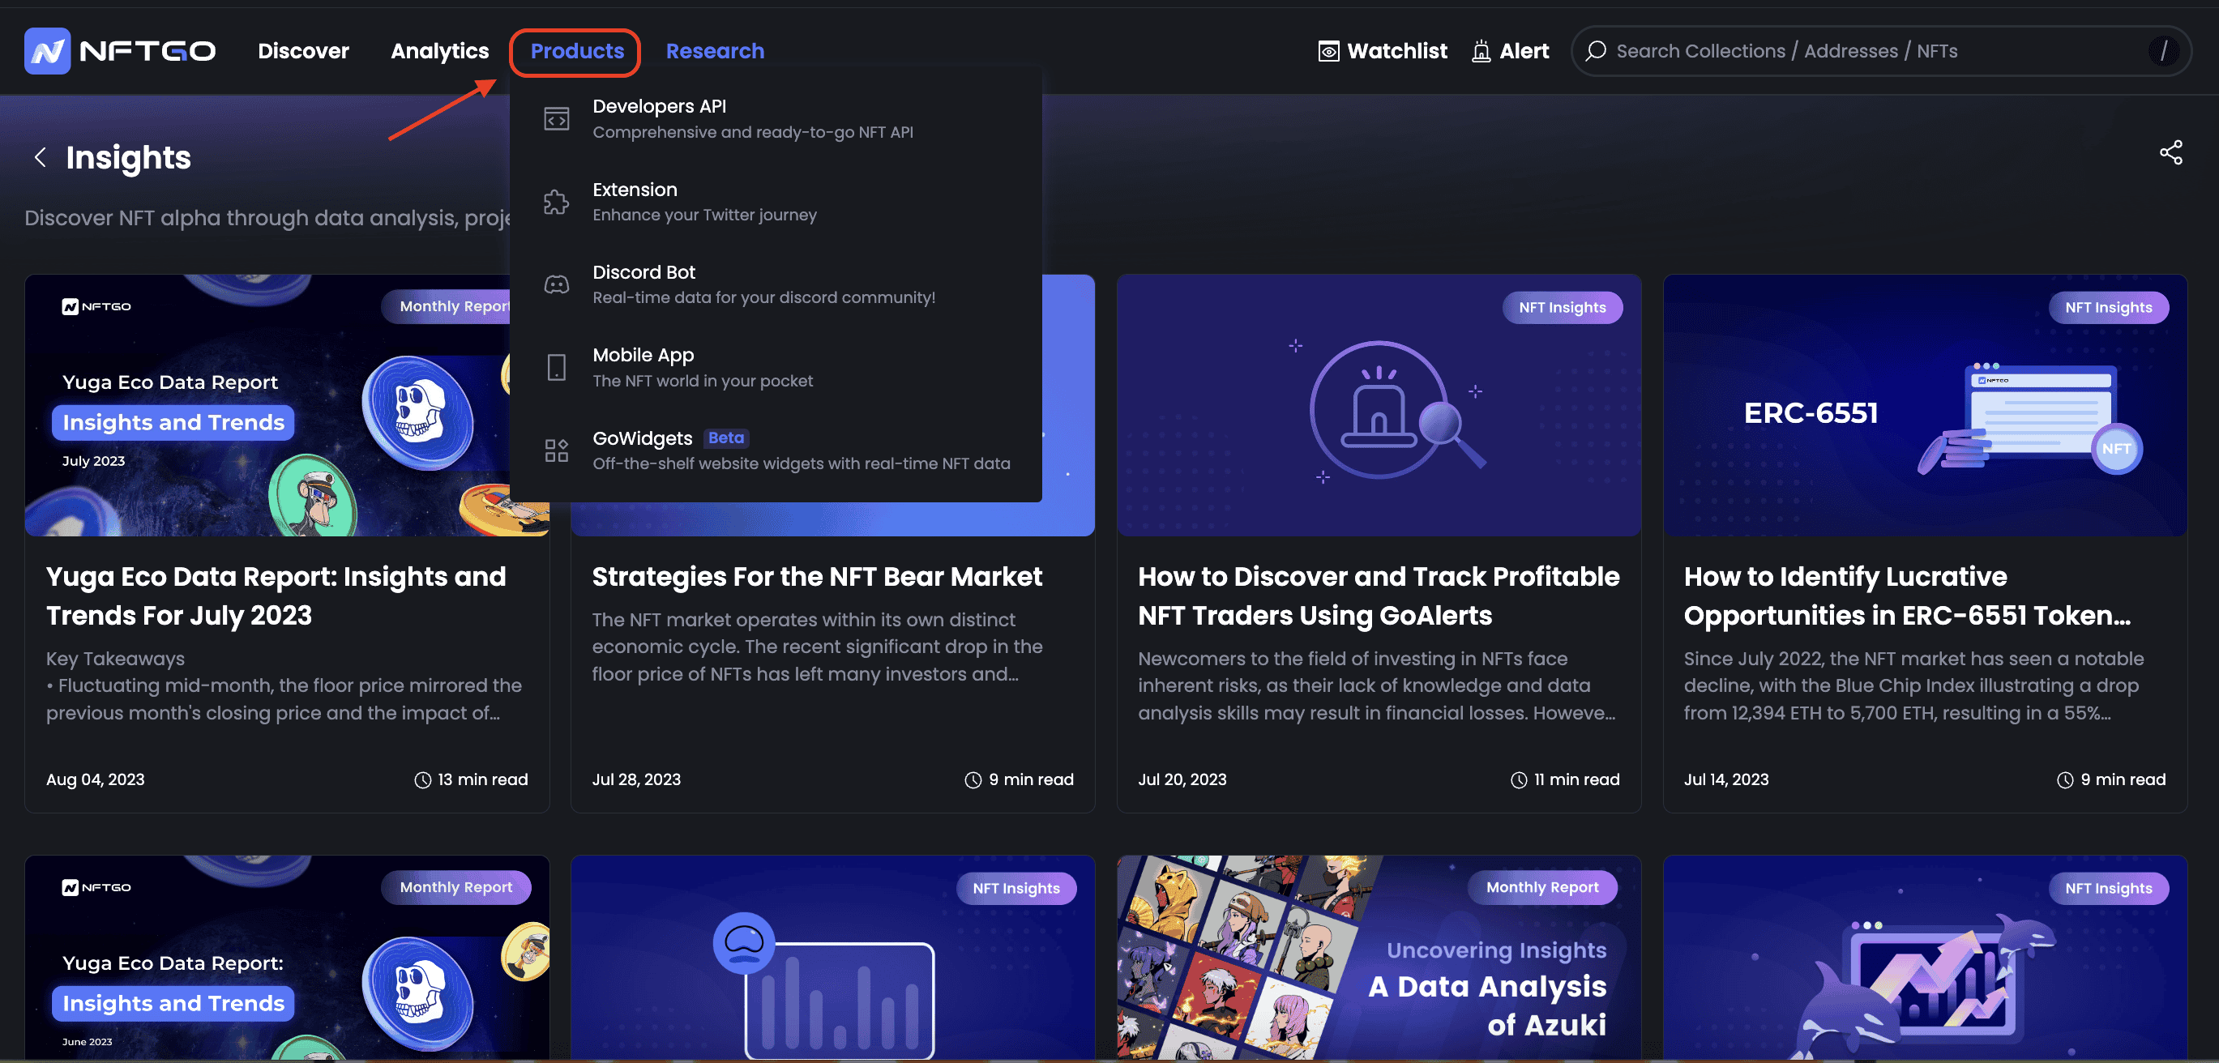Open the Analytics menu
Screen dimensions: 2219x1063
click(x=439, y=51)
